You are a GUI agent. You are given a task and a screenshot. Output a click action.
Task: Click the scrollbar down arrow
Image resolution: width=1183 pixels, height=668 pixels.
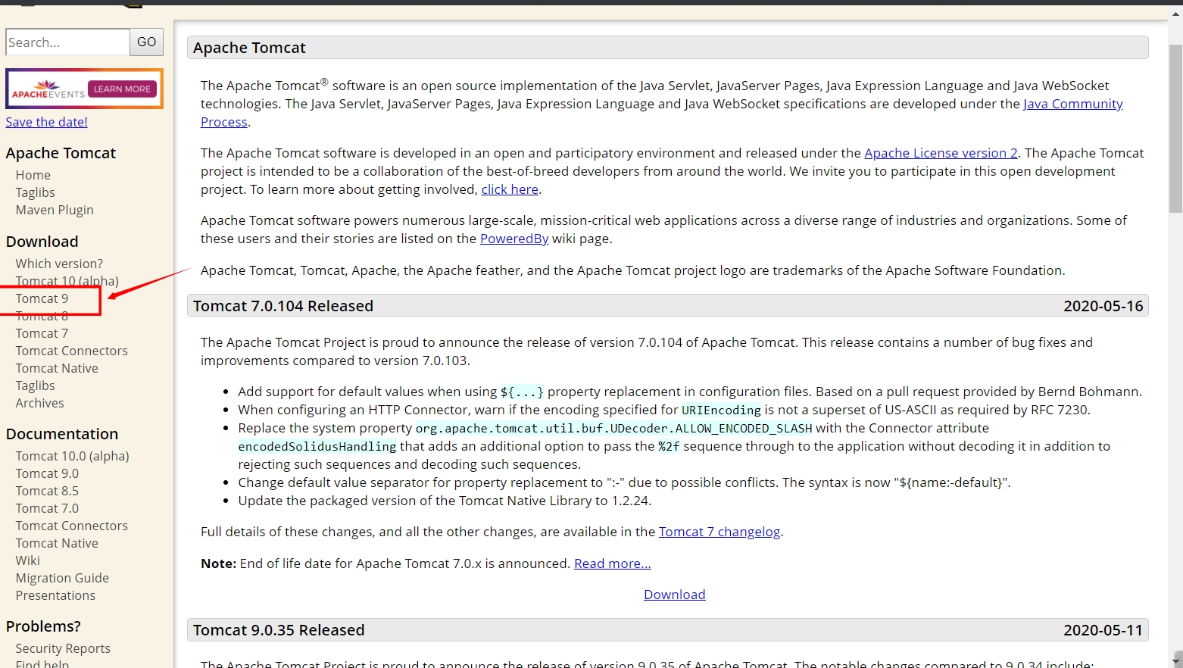tap(1176, 661)
